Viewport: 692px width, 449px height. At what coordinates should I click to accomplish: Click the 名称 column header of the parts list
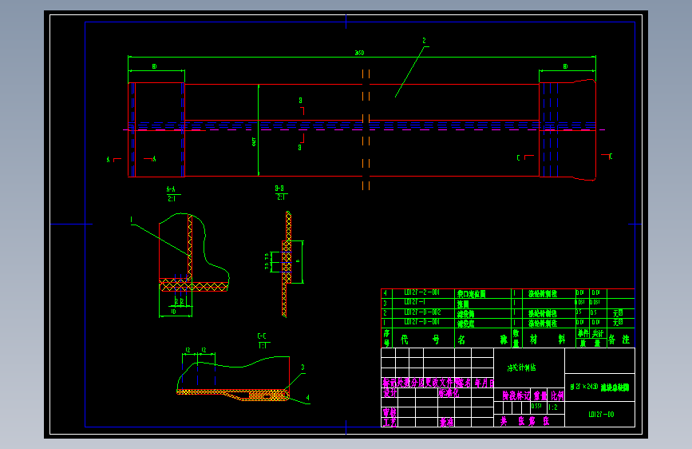[482, 340]
